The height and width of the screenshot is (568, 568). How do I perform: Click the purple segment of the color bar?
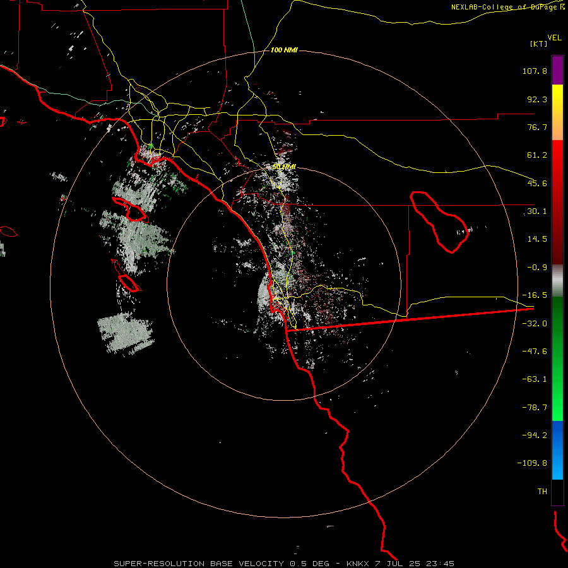557,70
